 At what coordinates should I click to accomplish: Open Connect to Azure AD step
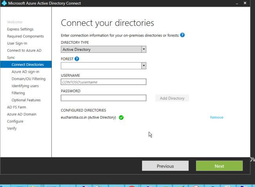(24, 50)
